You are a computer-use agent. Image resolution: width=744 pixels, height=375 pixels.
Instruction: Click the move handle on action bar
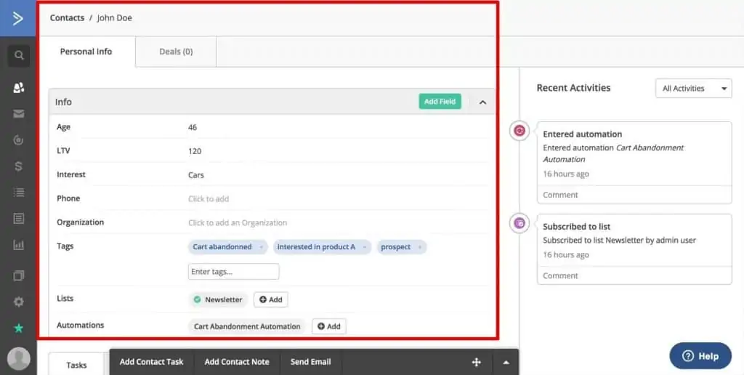coord(477,363)
